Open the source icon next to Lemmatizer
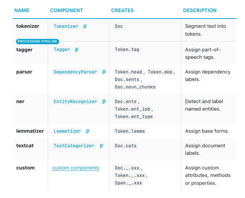This screenshot has height=198, width=245. pyautogui.click(x=88, y=131)
